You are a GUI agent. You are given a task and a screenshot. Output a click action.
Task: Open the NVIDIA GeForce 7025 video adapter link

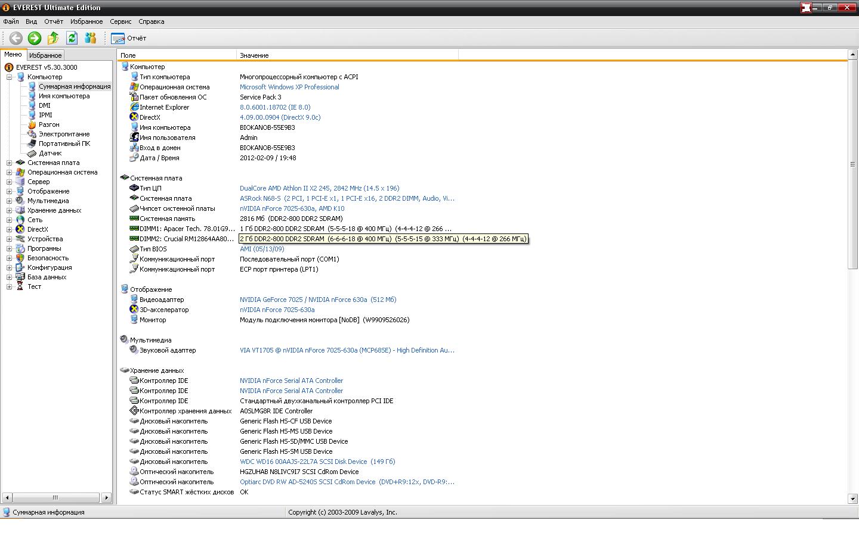coord(318,300)
